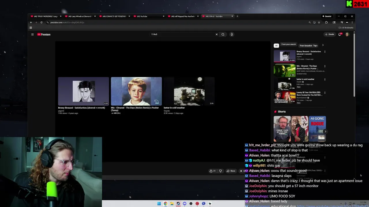Image resolution: width=369 pixels, height=207 pixels.
Task: Open YouTube notifications bell
Action: [340, 34]
